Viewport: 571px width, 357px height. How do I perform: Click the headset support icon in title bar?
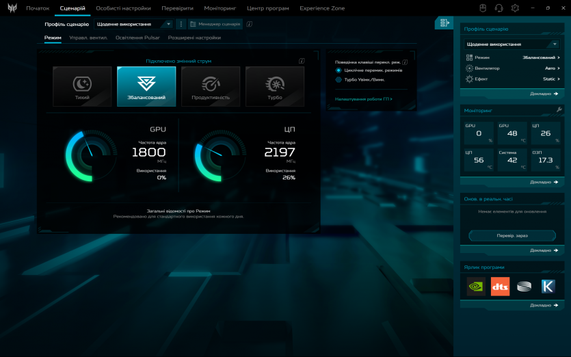pyautogui.click(x=499, y=8)
